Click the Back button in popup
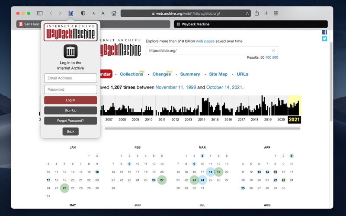Viewport: 346px width, 216px height. tap(70, 131)
